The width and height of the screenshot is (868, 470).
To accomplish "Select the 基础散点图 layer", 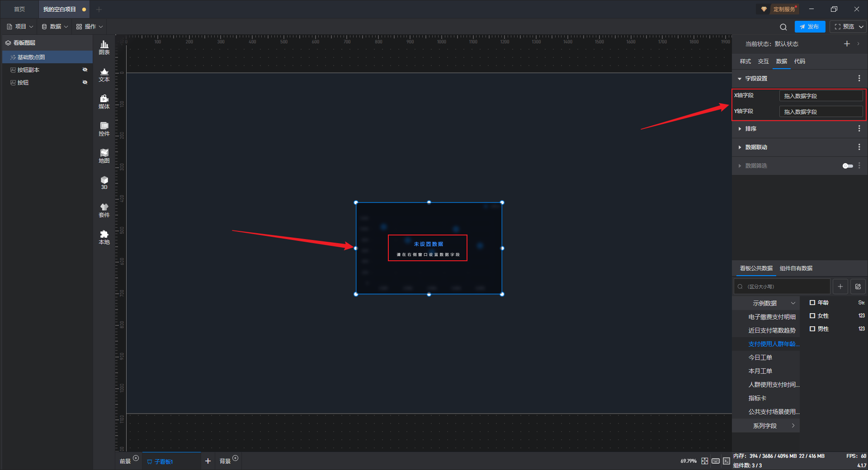I will (x=47, y=57).
